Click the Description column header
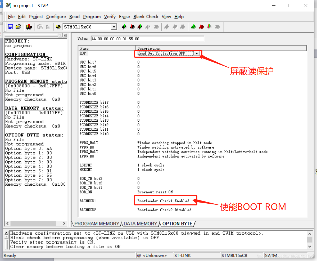 221,48
